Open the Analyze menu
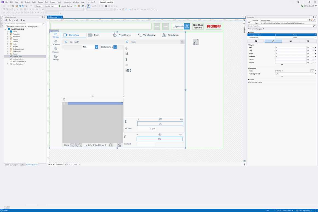The image size is (318, 212). [x=53, y=2]
